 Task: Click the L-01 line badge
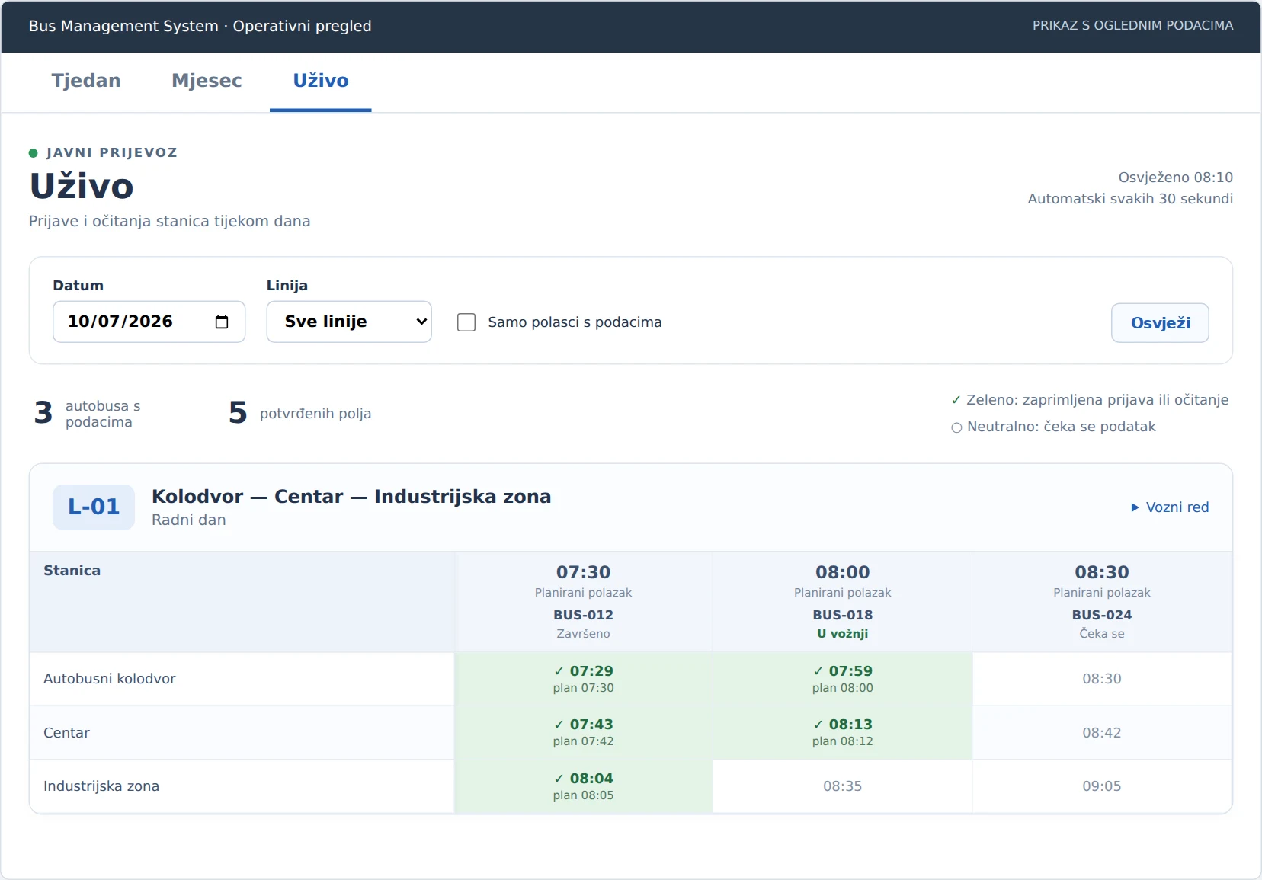[94, 507]
